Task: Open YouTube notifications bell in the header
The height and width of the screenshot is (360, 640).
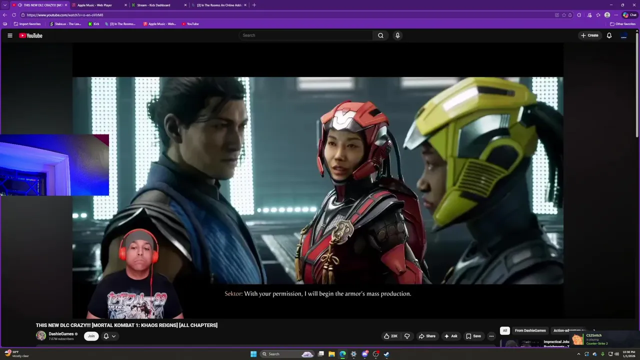Action: 609,35
